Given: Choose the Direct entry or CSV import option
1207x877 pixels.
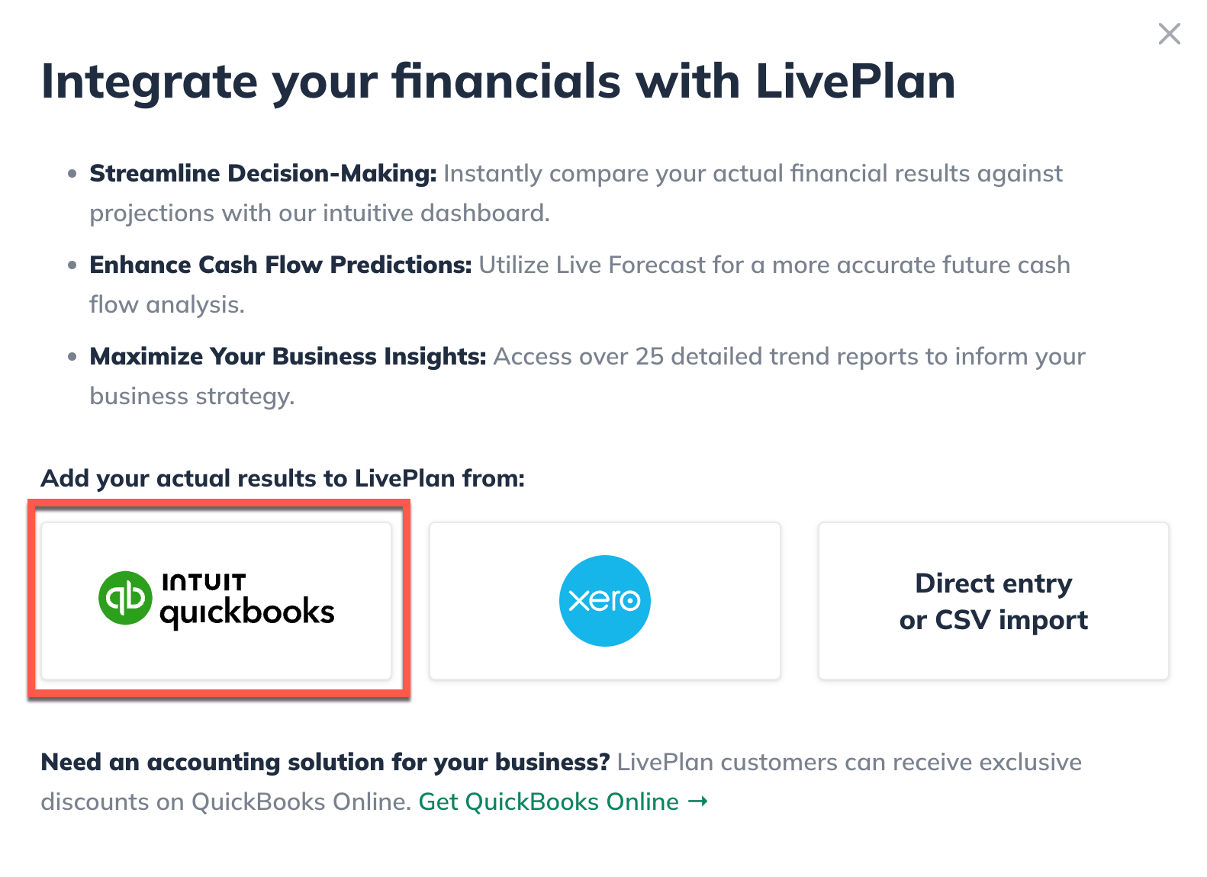Looking at the screenshot, I should click(993, 600).
